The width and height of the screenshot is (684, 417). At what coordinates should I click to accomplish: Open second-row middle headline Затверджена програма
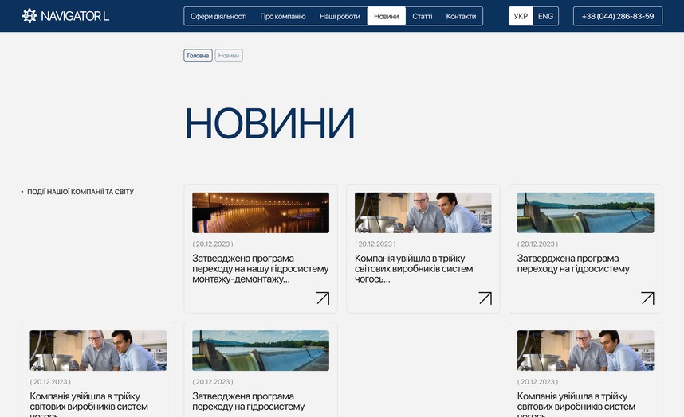point(248,401)
